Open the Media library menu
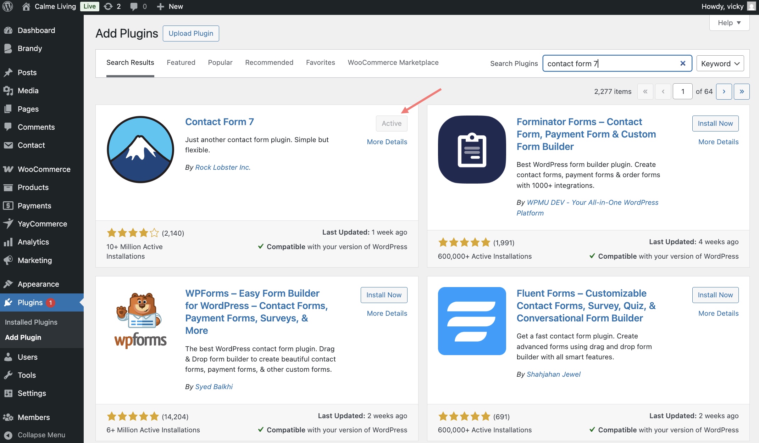Screen dimensions: 759x443 click(x=28, y=90)
